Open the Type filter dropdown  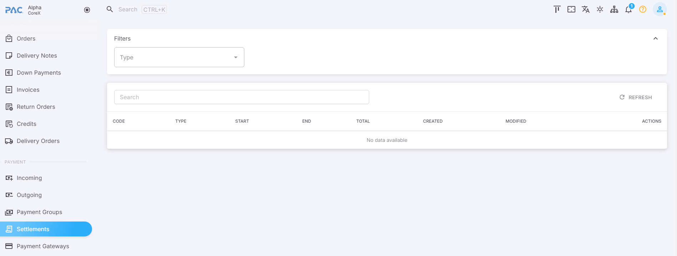179,57
